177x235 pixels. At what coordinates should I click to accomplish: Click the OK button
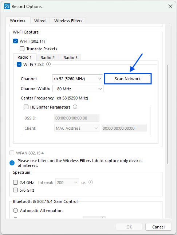tap(129, 227)
